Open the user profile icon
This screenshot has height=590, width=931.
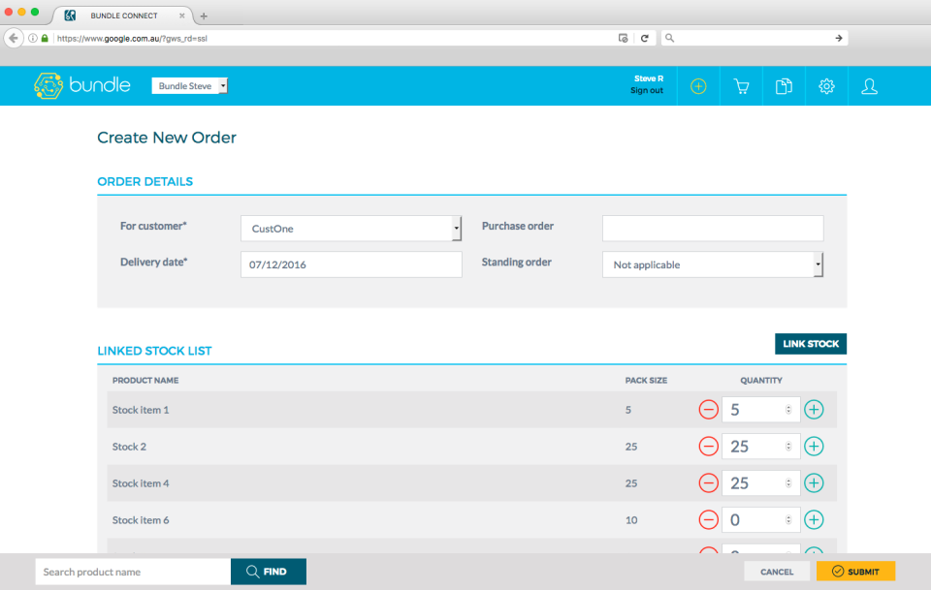coord(868,85)
